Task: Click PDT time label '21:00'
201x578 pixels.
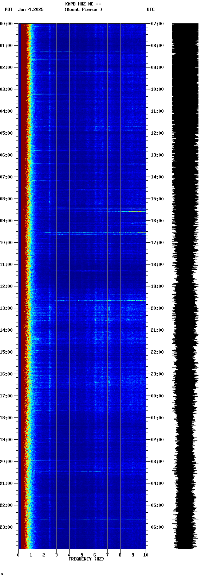Action: pyautogui.click(x=6, y=483)
